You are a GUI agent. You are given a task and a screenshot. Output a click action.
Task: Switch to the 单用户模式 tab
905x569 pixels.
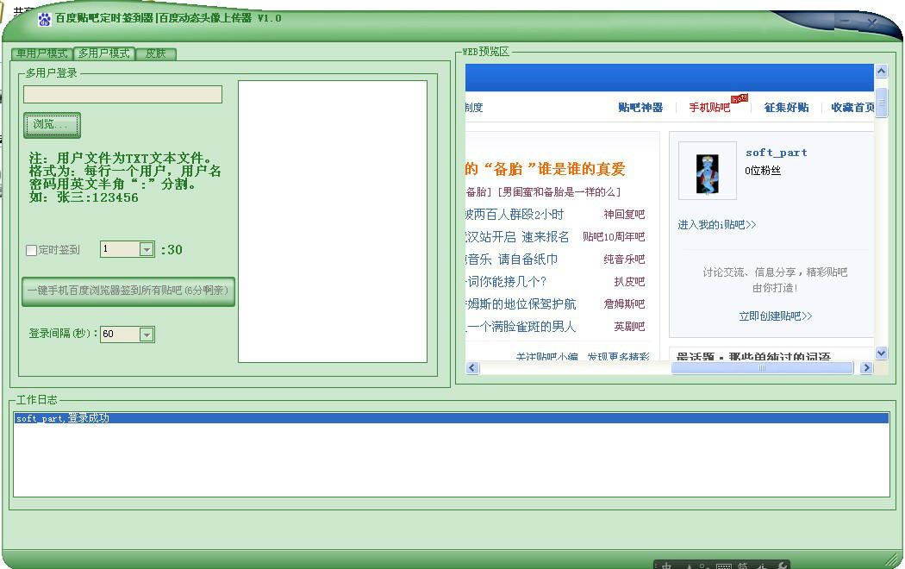tap(41, 53)
